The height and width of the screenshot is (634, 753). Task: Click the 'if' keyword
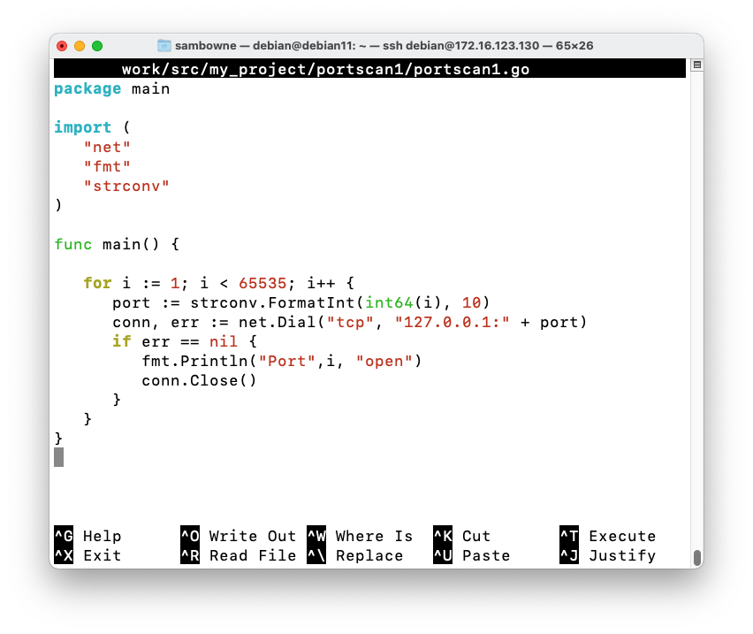(x=121, y=341)
